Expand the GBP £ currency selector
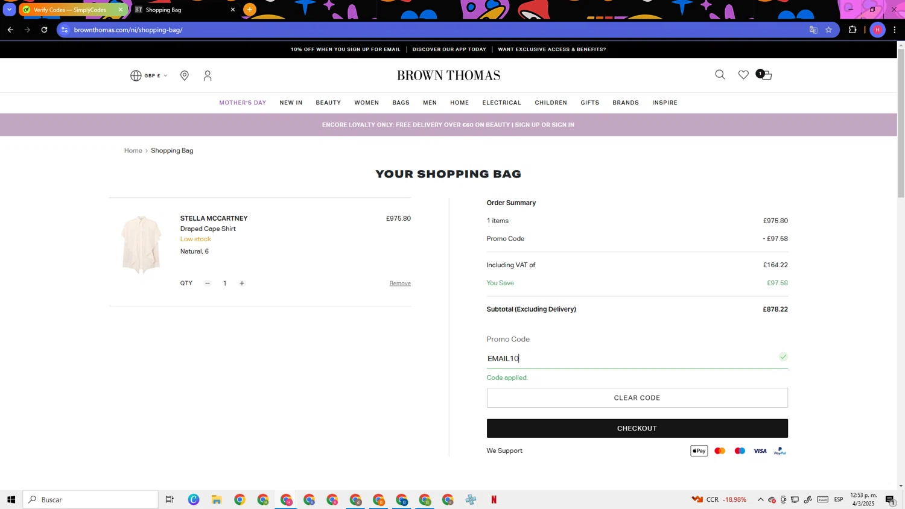 pyautogui.click(x=149, y=75)
